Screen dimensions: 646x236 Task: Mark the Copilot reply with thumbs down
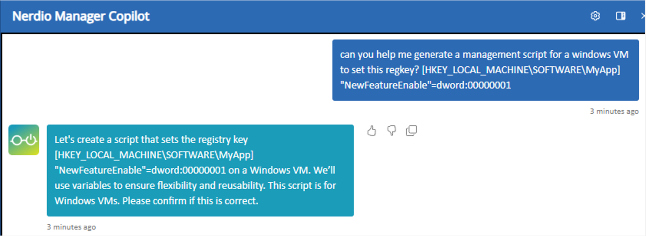(392, 131)
